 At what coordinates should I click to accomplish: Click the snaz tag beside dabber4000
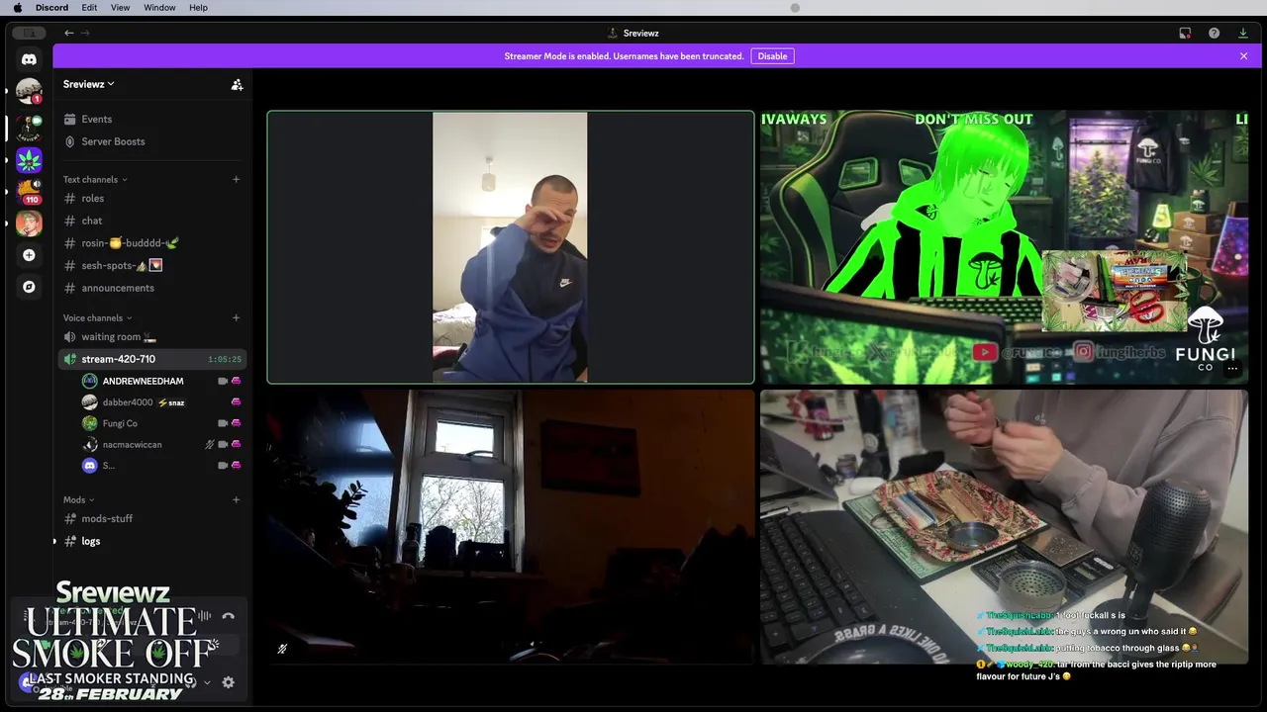[x=171, y=402]
